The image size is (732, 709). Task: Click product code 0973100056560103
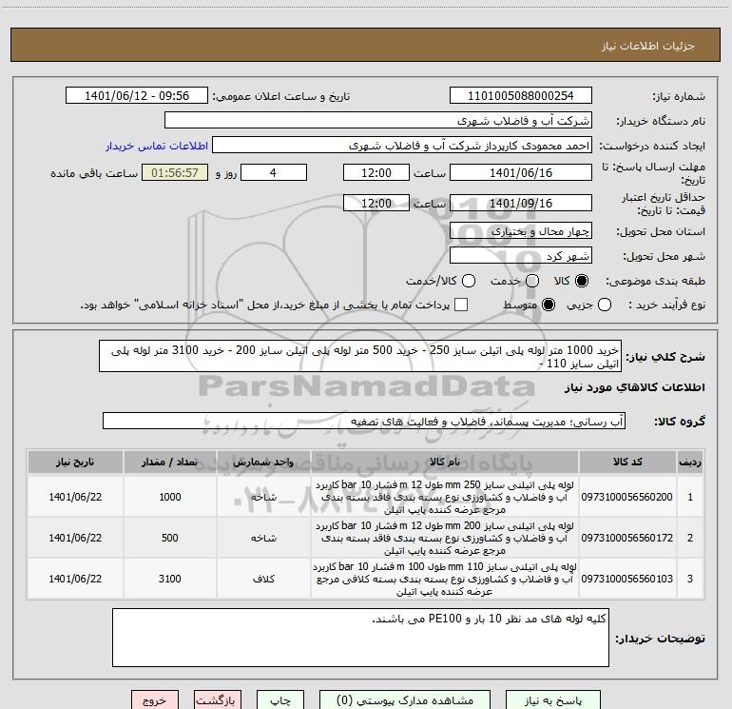[x=627, y=579]
